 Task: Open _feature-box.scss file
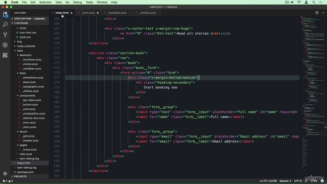(x=33, y=118)
